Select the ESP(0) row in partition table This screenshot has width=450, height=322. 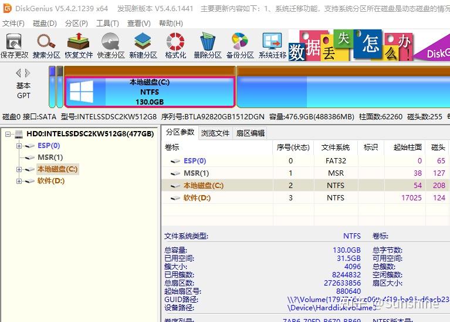(x=306, y=161)
